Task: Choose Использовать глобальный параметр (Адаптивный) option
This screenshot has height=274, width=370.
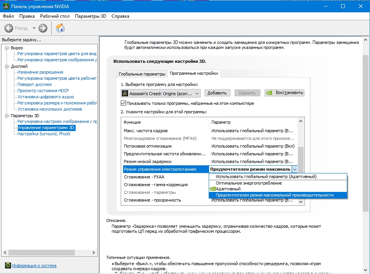Action: 278,177
